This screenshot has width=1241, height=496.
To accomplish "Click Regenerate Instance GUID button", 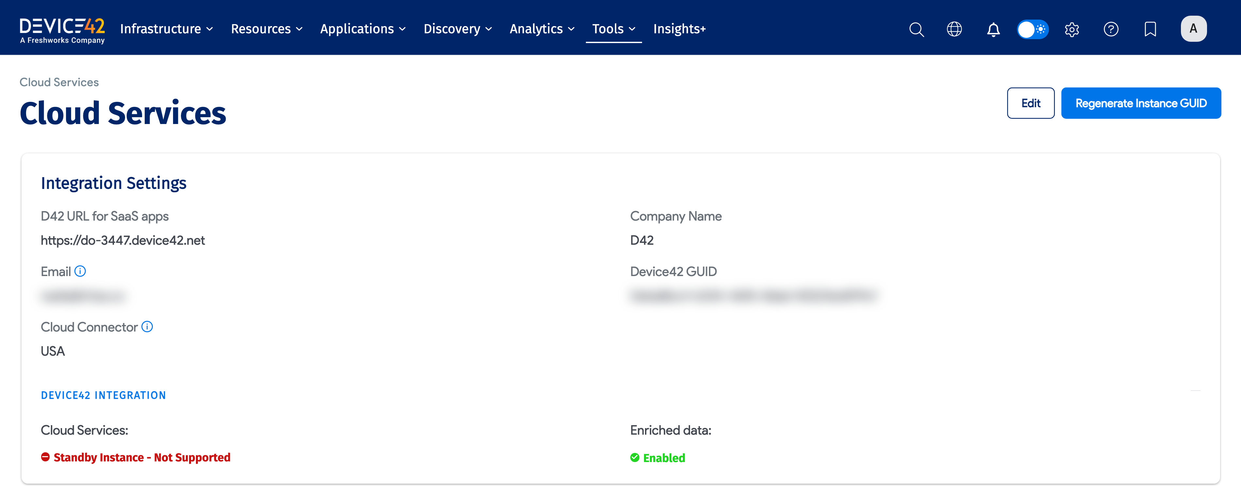I will pyautogui.click(x=1141, y=103).
